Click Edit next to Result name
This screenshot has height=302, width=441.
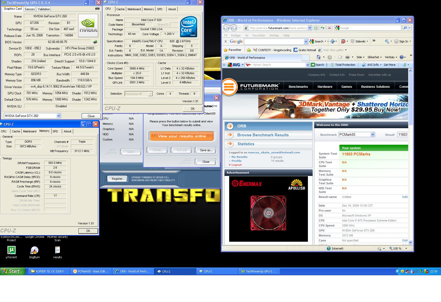coord(405,197)
